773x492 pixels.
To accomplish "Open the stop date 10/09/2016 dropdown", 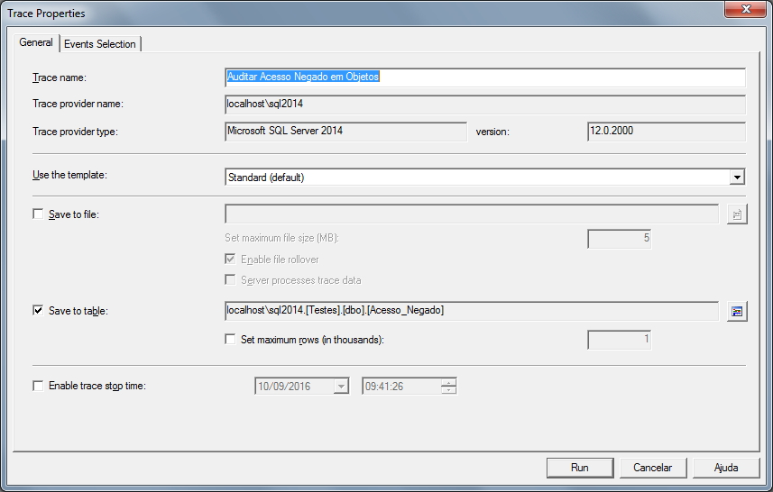I will [x=341, y=386].
